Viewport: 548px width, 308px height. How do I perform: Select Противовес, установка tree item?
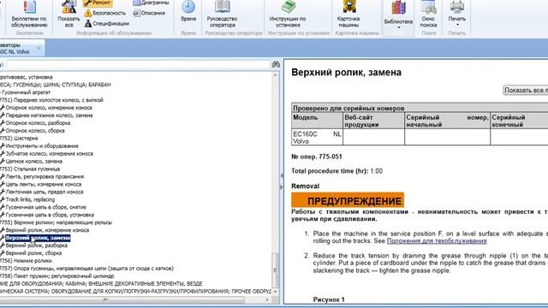(27, 77)
